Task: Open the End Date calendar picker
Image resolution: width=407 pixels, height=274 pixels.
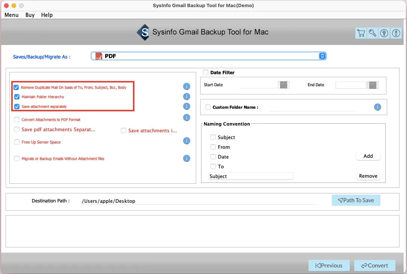Action: pyautogui.click(x=373, y=85)
